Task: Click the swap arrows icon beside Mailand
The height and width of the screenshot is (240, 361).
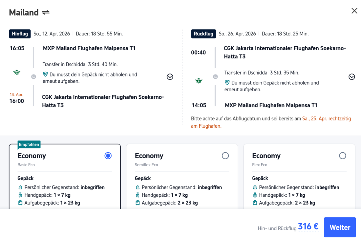Action: (x=46, y=12)
